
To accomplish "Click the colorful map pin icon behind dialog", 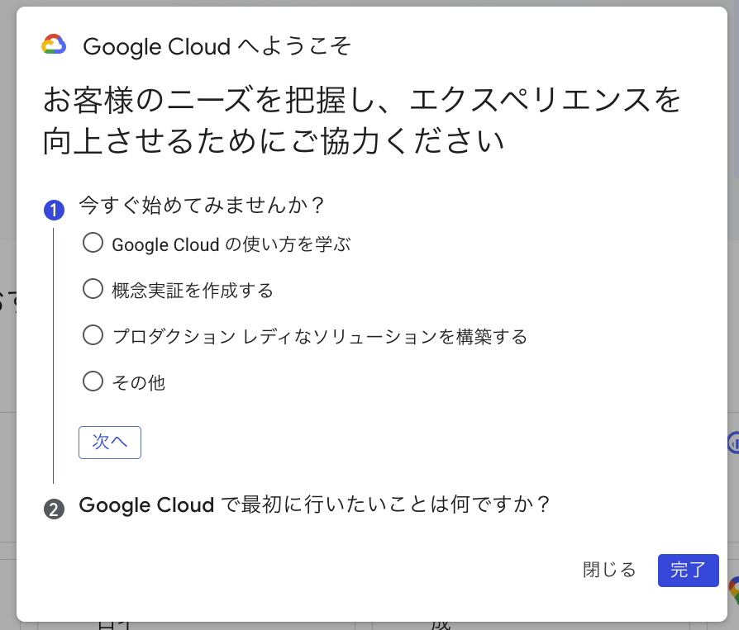I will [734, 590].
